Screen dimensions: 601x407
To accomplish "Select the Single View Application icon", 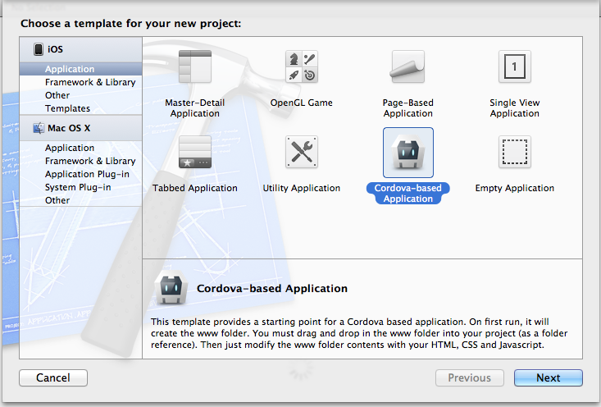I will pyautogui.click(x=514, y=66).
